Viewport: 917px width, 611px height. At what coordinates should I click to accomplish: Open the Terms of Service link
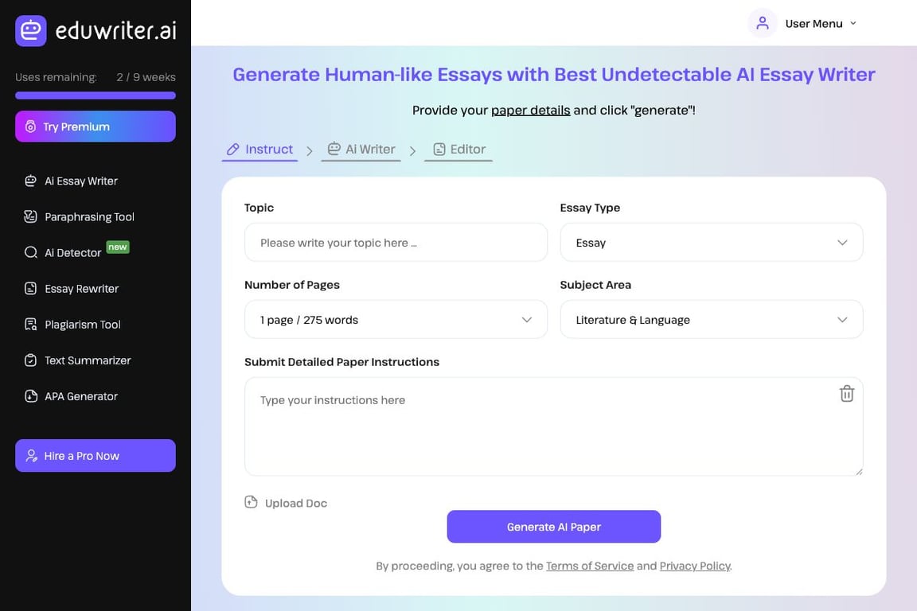coord(590,566)
